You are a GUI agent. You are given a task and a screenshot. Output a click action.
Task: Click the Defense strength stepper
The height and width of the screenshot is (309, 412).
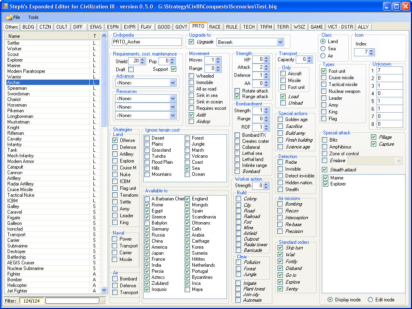pyautogui.click(x=266, y=75)
